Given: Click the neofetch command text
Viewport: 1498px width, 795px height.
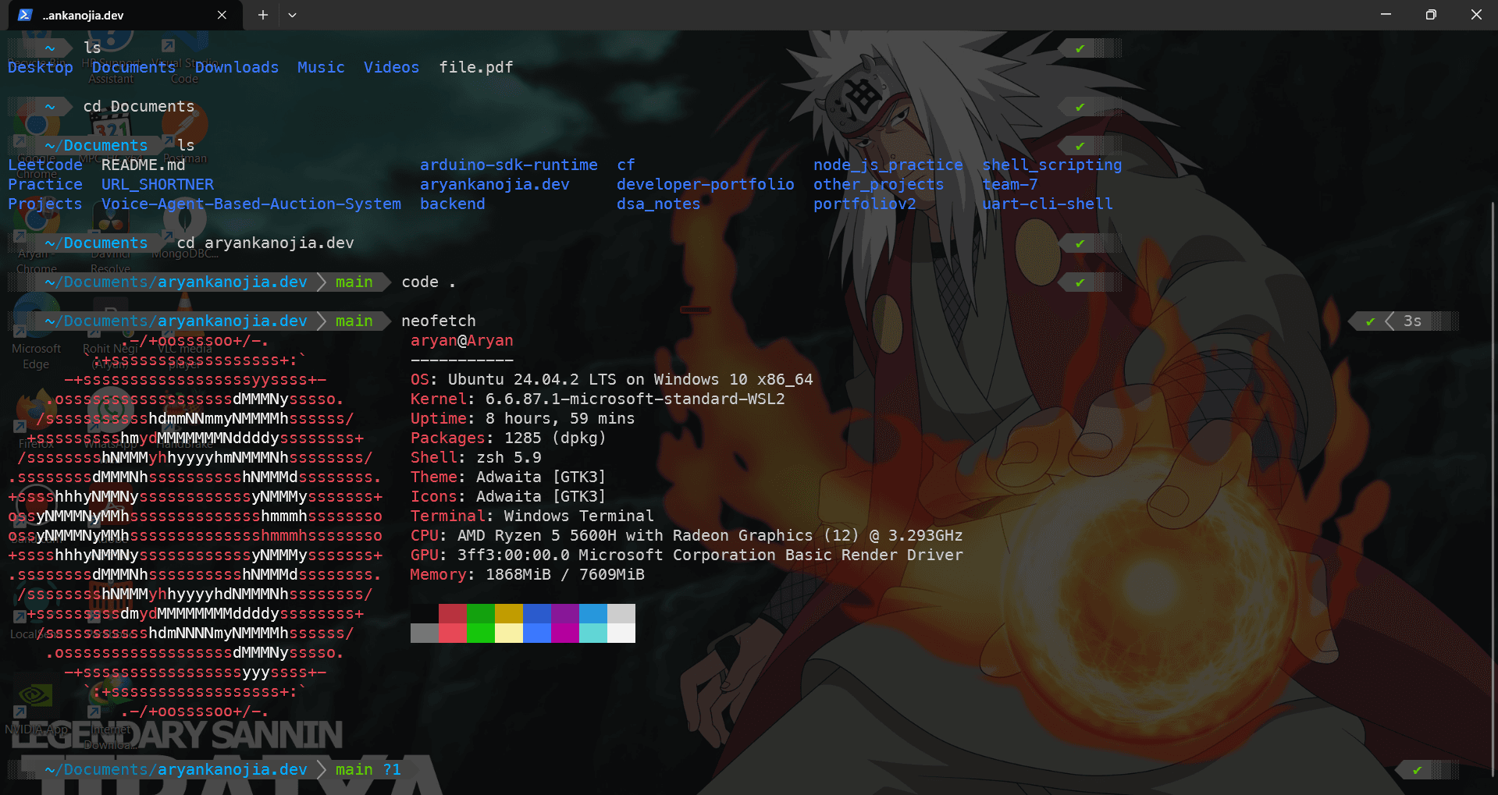Looking at the screenshot, I should pyautogui.click(x=439, y=321).
